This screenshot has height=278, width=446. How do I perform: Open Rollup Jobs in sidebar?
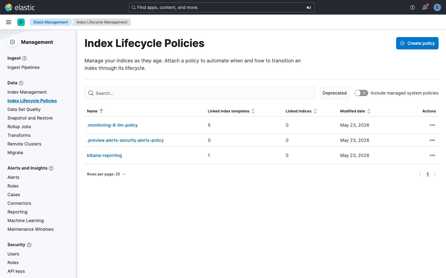pyautogui.click(x=19, y=127)
